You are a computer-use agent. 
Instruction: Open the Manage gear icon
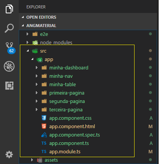(9, 154)
